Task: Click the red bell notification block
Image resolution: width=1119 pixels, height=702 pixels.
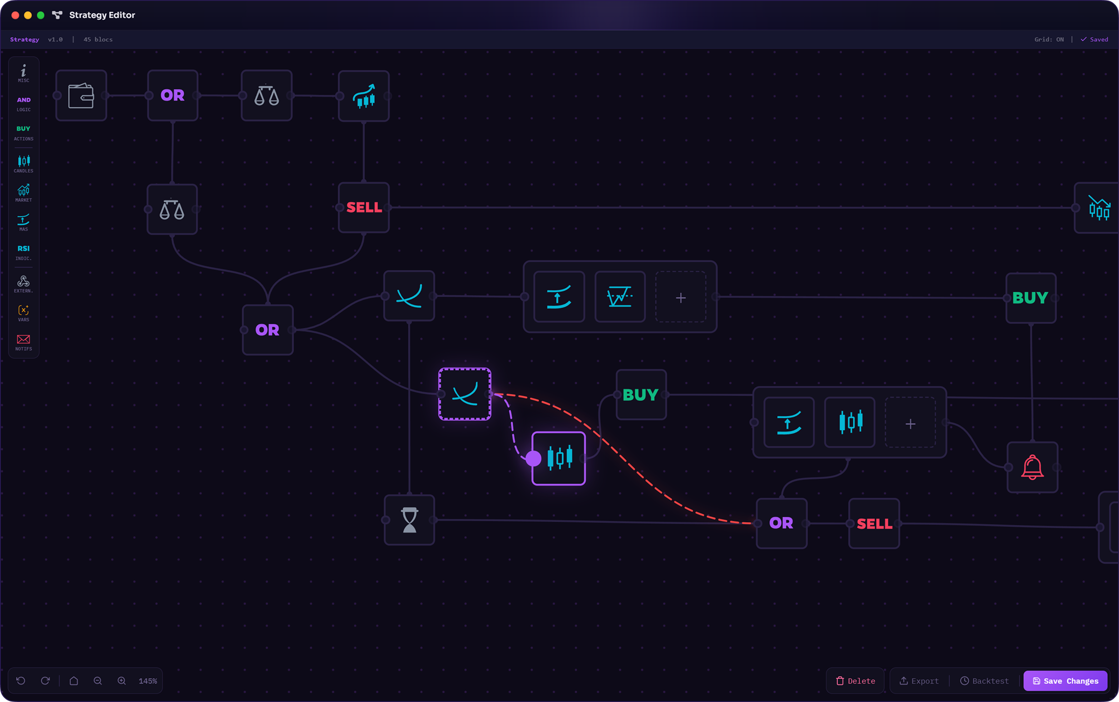Action: [x=1032, y=467]
